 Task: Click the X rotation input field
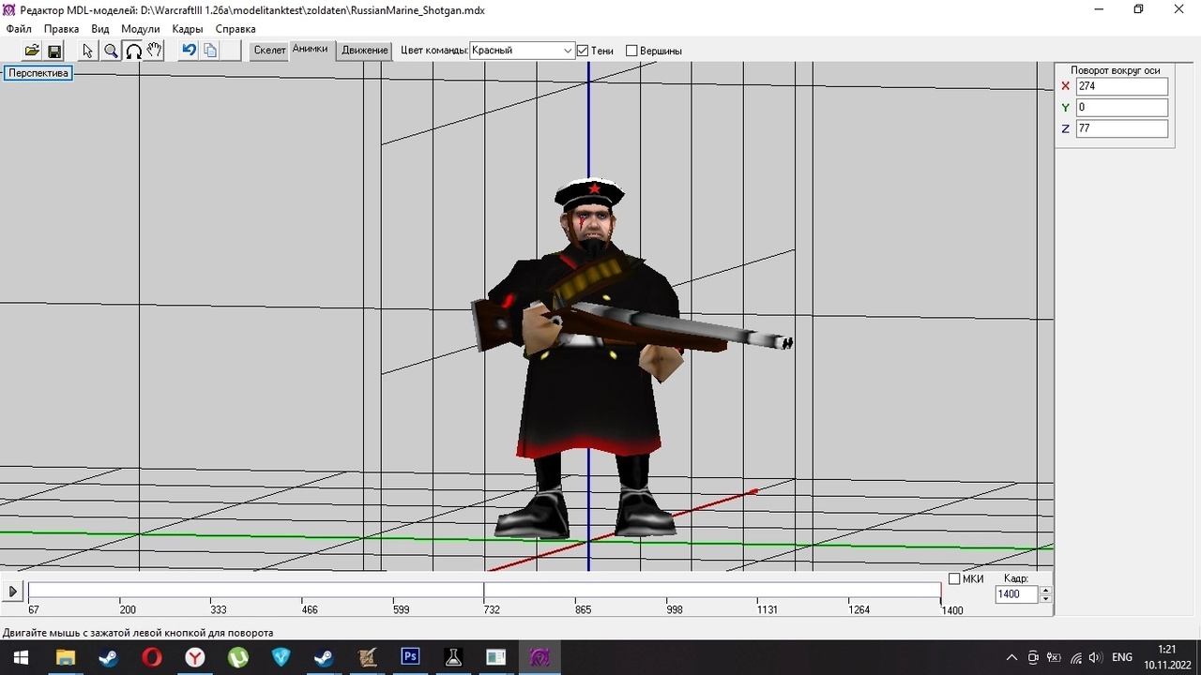point(1121,86)
